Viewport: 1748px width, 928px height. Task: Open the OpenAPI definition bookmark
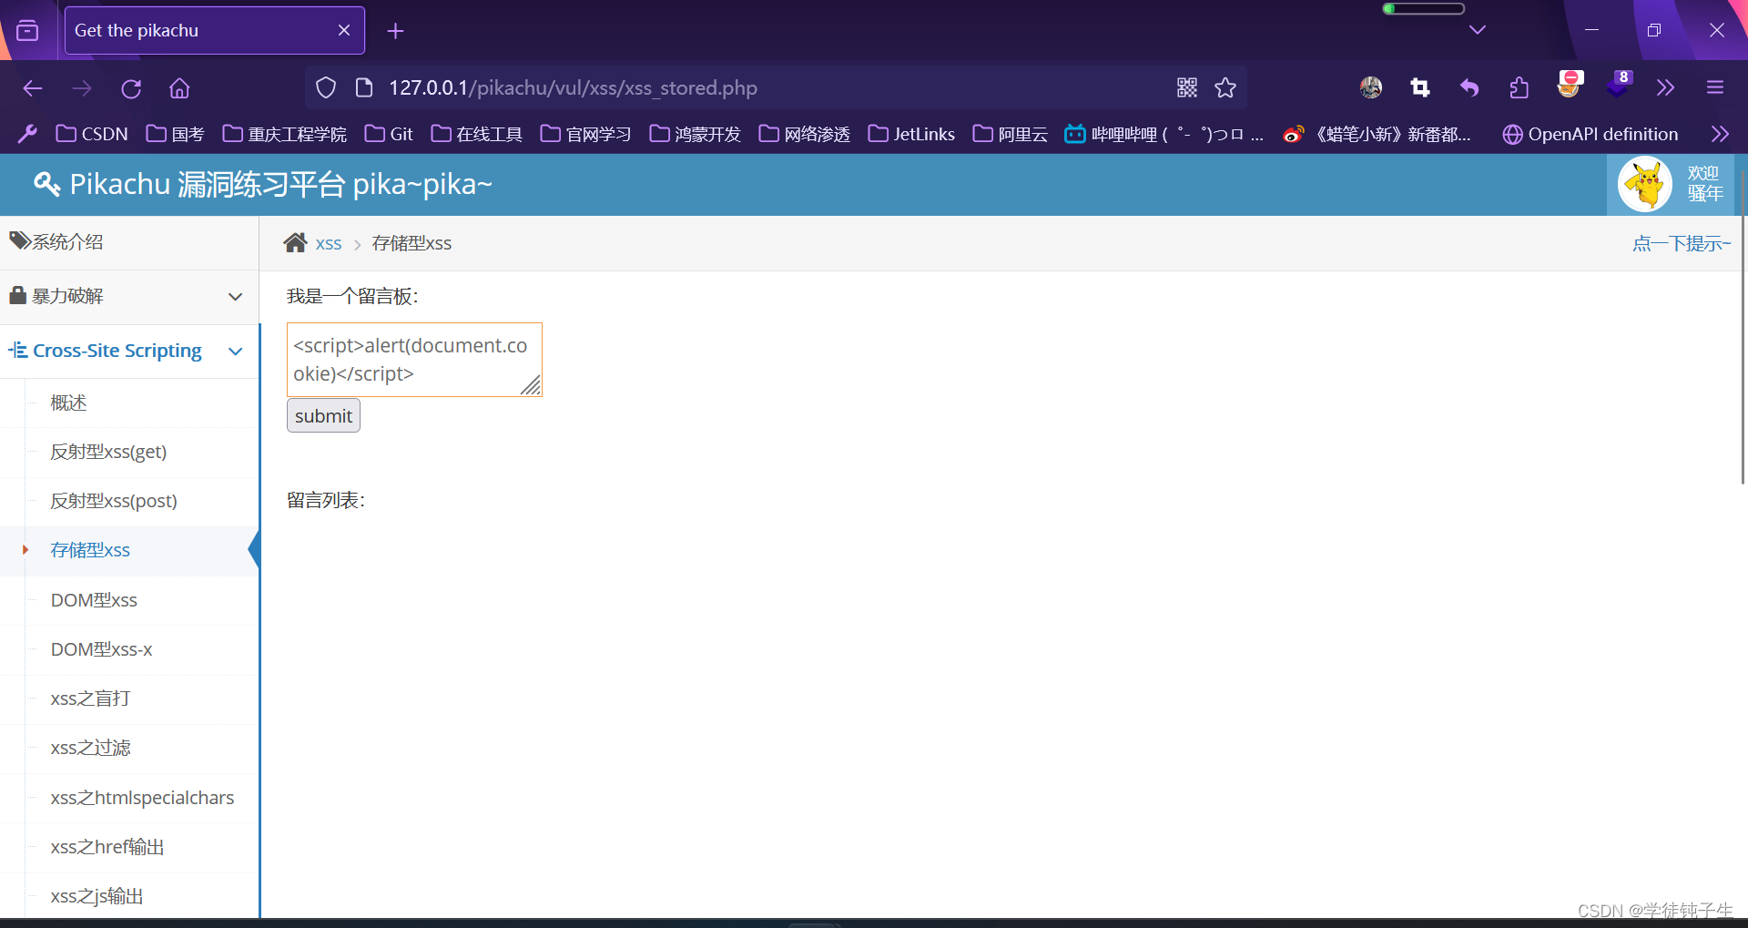click(x=1590, y=134)
